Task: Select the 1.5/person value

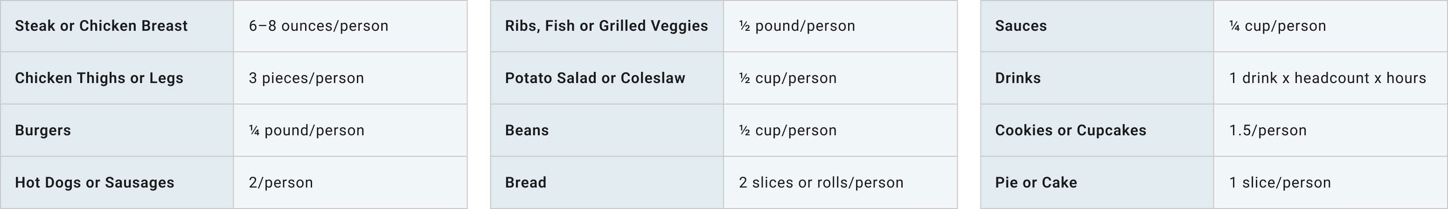Action: tap(1267, 130)
